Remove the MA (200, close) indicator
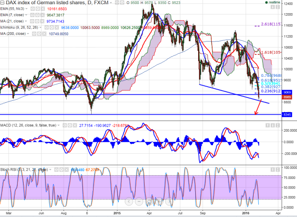The width and height of the screenshot is (297, 217). tap(44, 34)
